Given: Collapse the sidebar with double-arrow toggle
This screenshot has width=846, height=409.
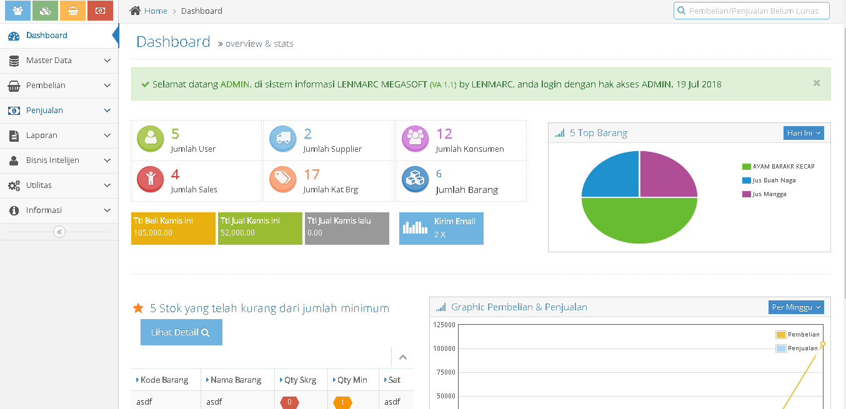Looking at the screenshot, I should (59, 232).
